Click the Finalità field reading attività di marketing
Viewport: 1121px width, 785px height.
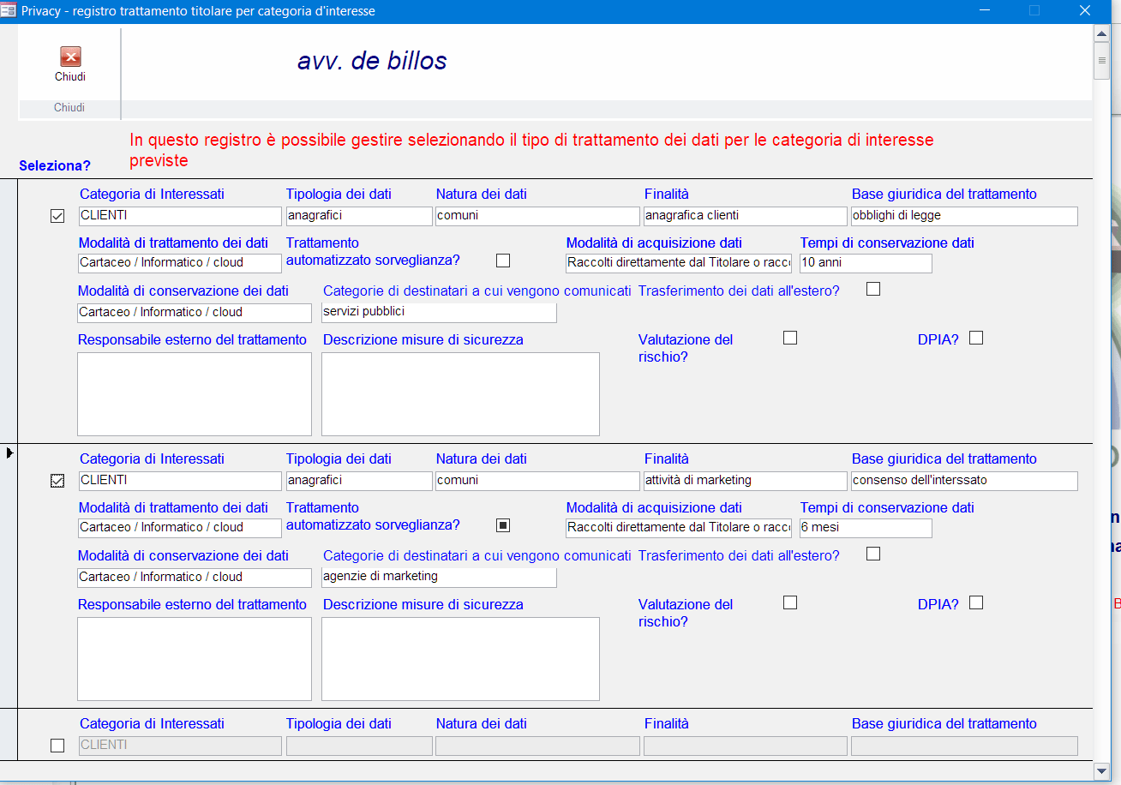[x=746, y=481]
